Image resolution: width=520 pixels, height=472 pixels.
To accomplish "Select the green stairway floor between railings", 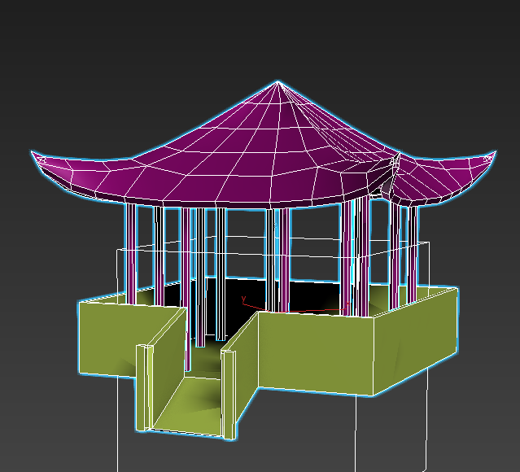I will 187,404.
